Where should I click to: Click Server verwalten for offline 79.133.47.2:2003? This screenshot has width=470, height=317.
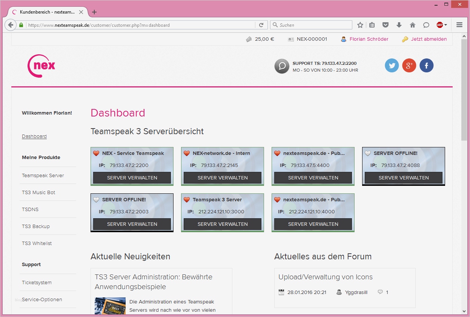(x=132, y=224)
